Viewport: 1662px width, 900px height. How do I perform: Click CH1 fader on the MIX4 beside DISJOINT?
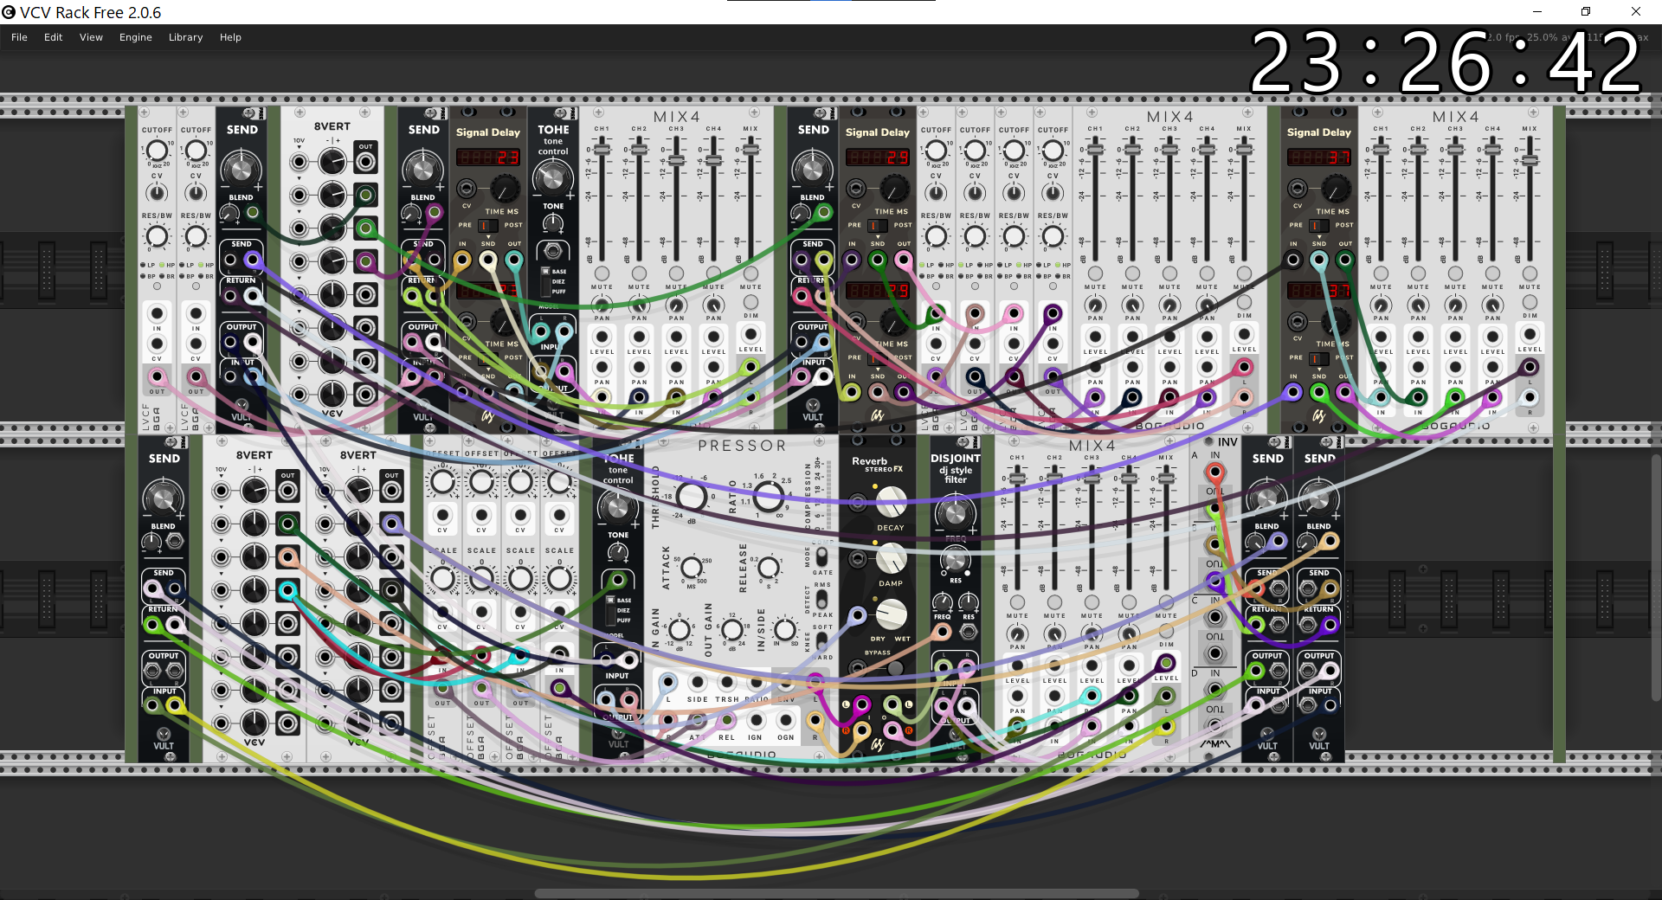click(x=1017, y=478)
